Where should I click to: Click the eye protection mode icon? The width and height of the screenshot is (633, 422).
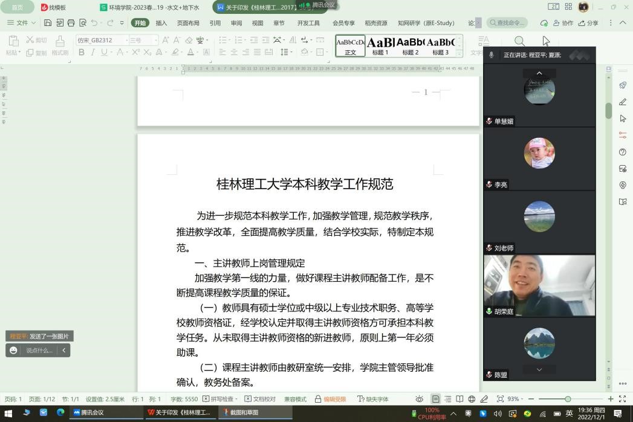[x=420, y=399]
